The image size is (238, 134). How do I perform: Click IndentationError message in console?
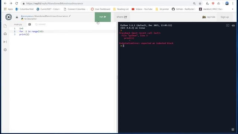pyautogui.click(x=146, y=43)
